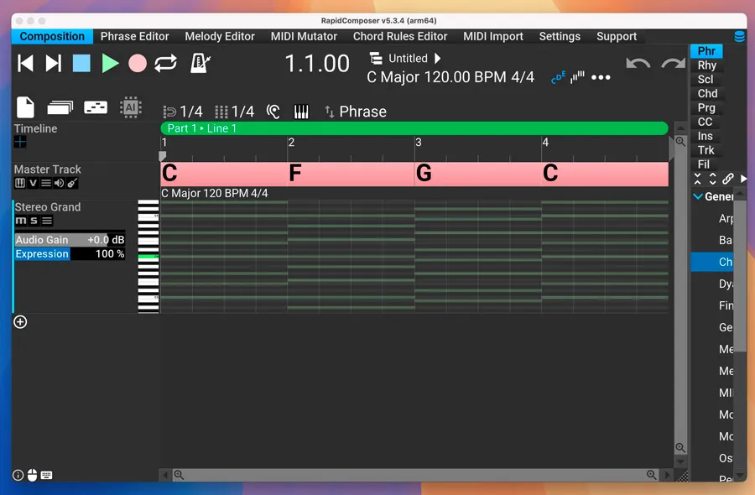The width and height of the screenshot is (755, 495).
Task: Start playback with the green play button
Action: click(x=110, y=63)
